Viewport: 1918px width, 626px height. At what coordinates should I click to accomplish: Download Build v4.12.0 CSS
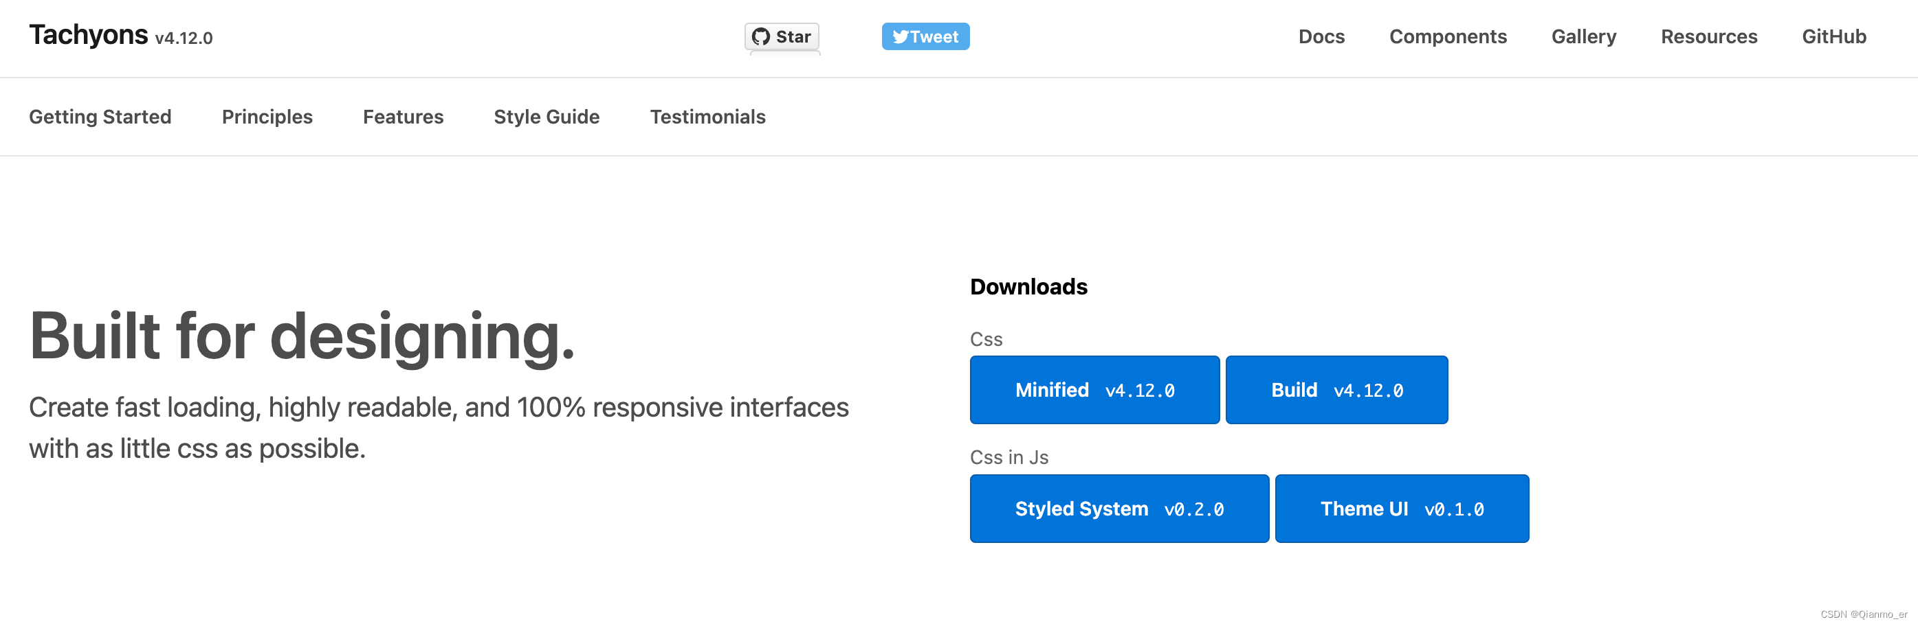coord(1336,390)
